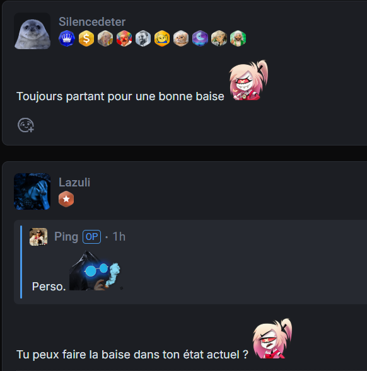Click the green-background bearded man badge
Viewport: 367px width, 371px height.
[238, 38]
